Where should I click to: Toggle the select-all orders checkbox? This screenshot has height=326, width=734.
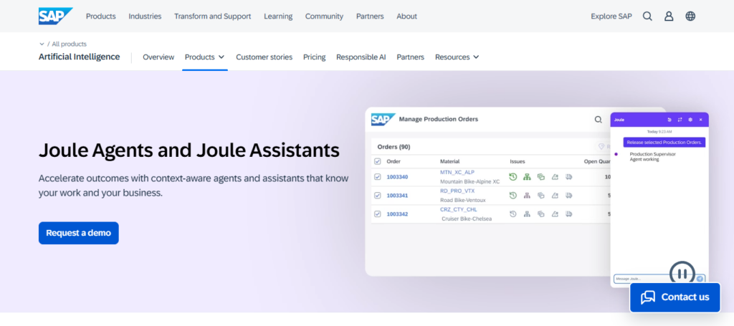pos(378,161)
